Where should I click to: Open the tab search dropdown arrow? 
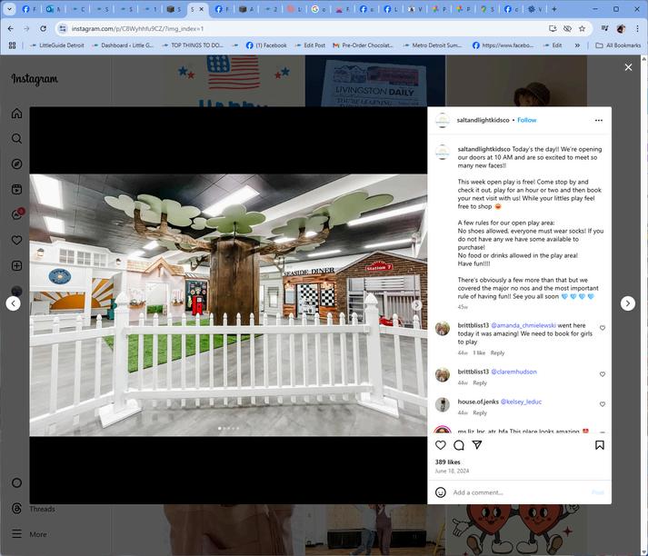9,9
